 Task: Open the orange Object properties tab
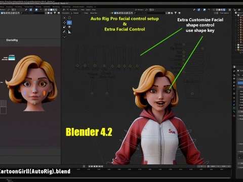pyautogui.click(x=234, y=98)
